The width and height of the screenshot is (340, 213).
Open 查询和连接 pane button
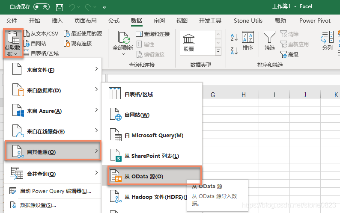tap(152, 34)
